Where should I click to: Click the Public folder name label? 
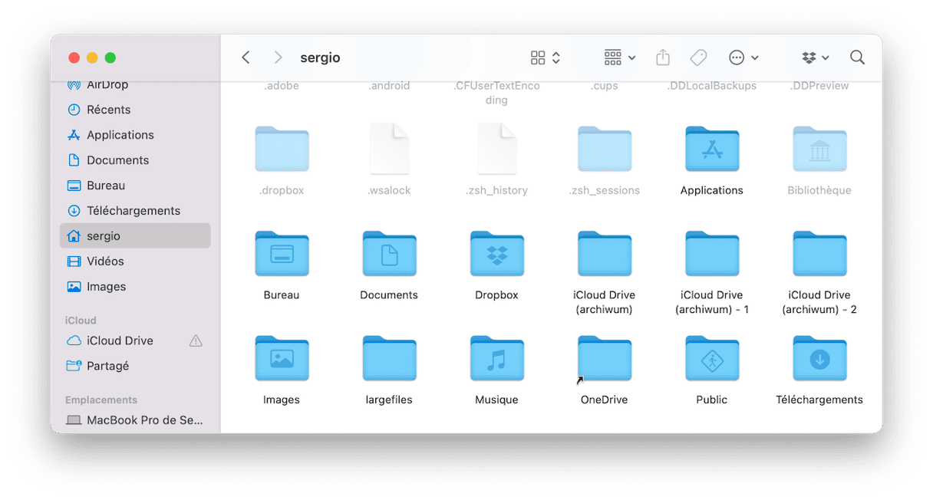pos(712,400)
